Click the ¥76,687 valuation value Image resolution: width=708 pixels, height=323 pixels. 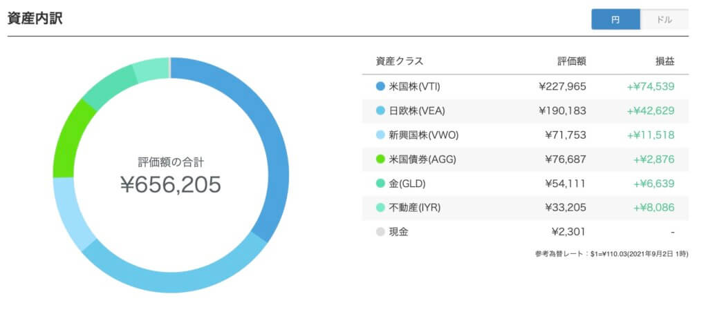pos(566,159)
